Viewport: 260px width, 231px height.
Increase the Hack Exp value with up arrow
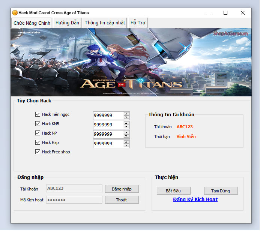[126, 142]
